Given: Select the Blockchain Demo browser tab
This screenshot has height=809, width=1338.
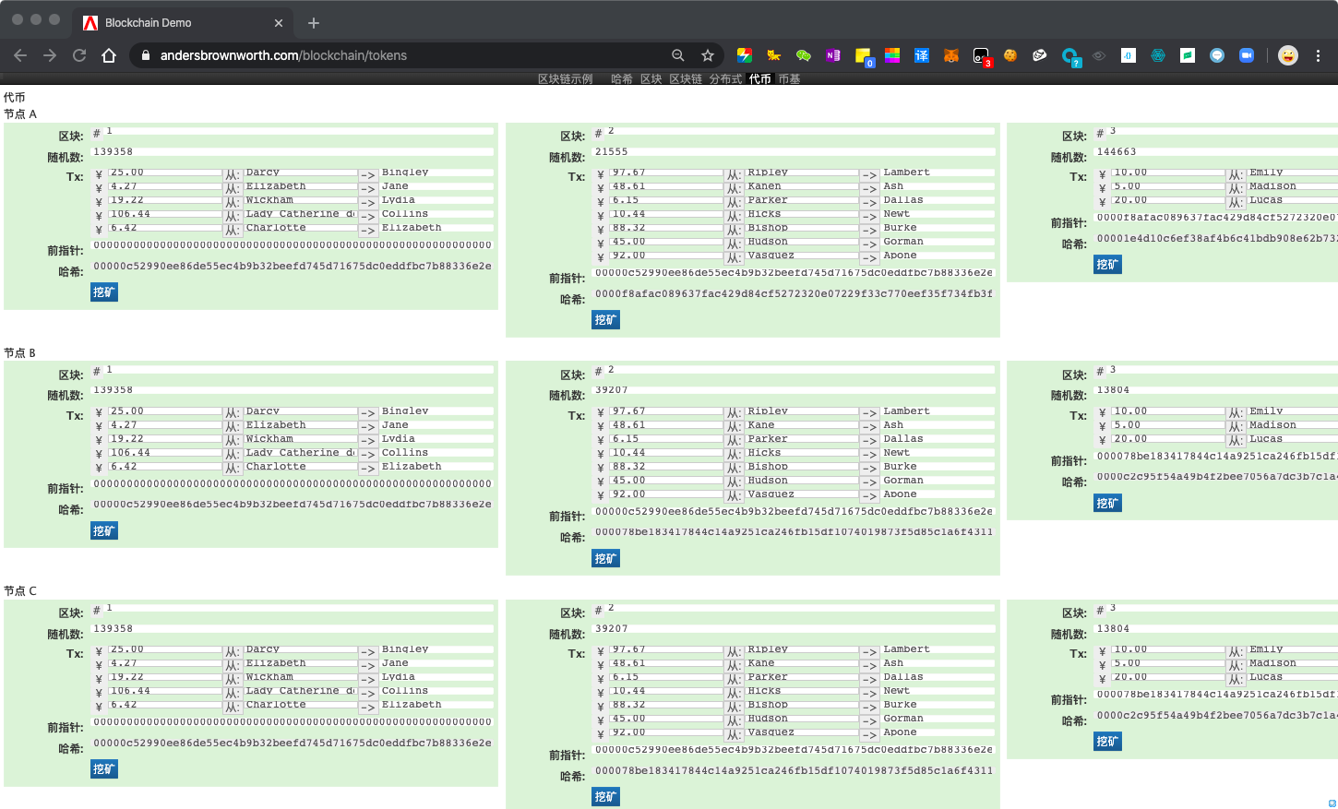Looking at the screenshot, I should tap(183, 23).
